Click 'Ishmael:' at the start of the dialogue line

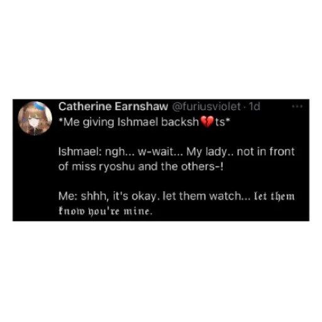(x=80, y=152)
